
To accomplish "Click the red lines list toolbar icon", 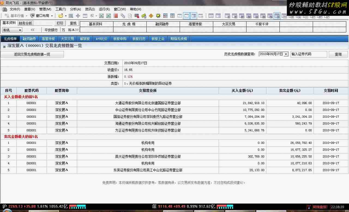I will click(116, 16).
